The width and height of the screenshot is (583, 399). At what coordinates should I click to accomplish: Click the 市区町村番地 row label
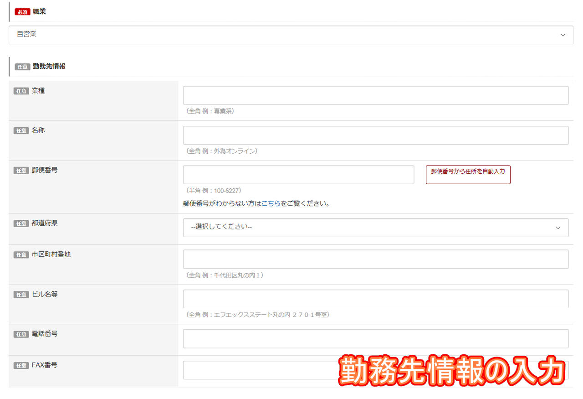pos(51,254)
